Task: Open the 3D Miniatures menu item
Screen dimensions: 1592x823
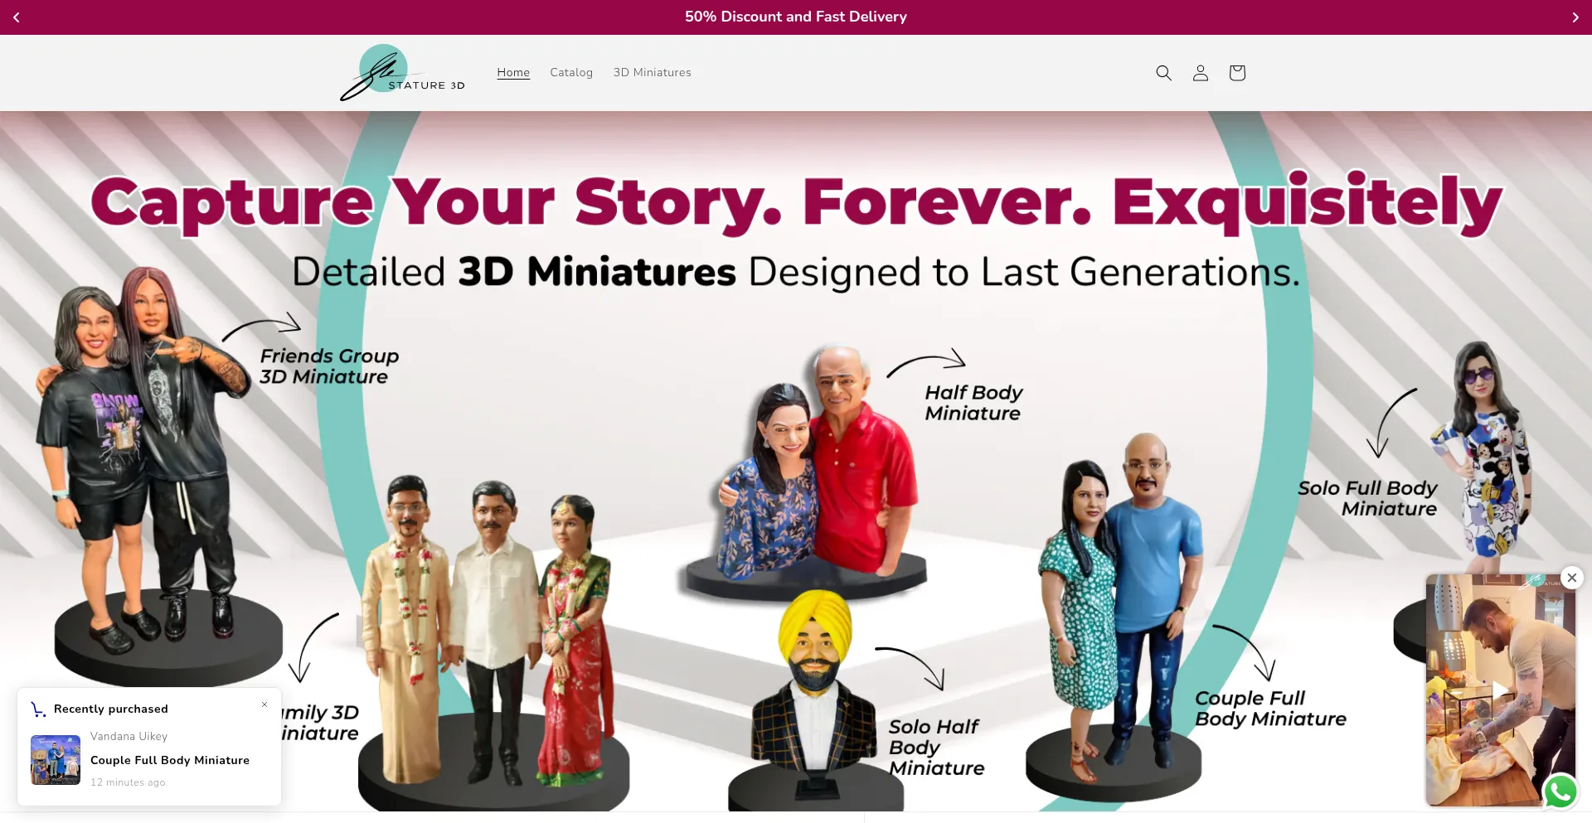Action: [653, 73]
